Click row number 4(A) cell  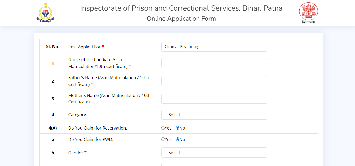[52, 128]
